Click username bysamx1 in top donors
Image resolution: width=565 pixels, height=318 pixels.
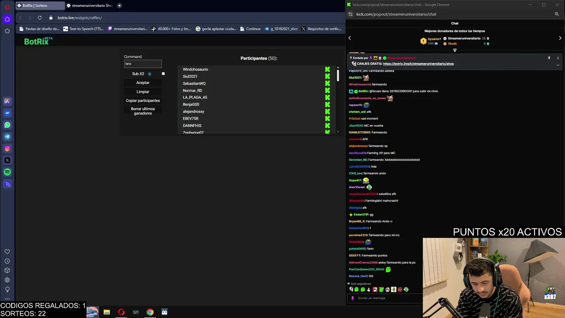coord(434,39)
